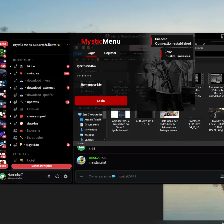The height and width of the screenshot is (224, 224).
Task: Click the NOVAS MENÇÕES button
Action: coord(41,166)
